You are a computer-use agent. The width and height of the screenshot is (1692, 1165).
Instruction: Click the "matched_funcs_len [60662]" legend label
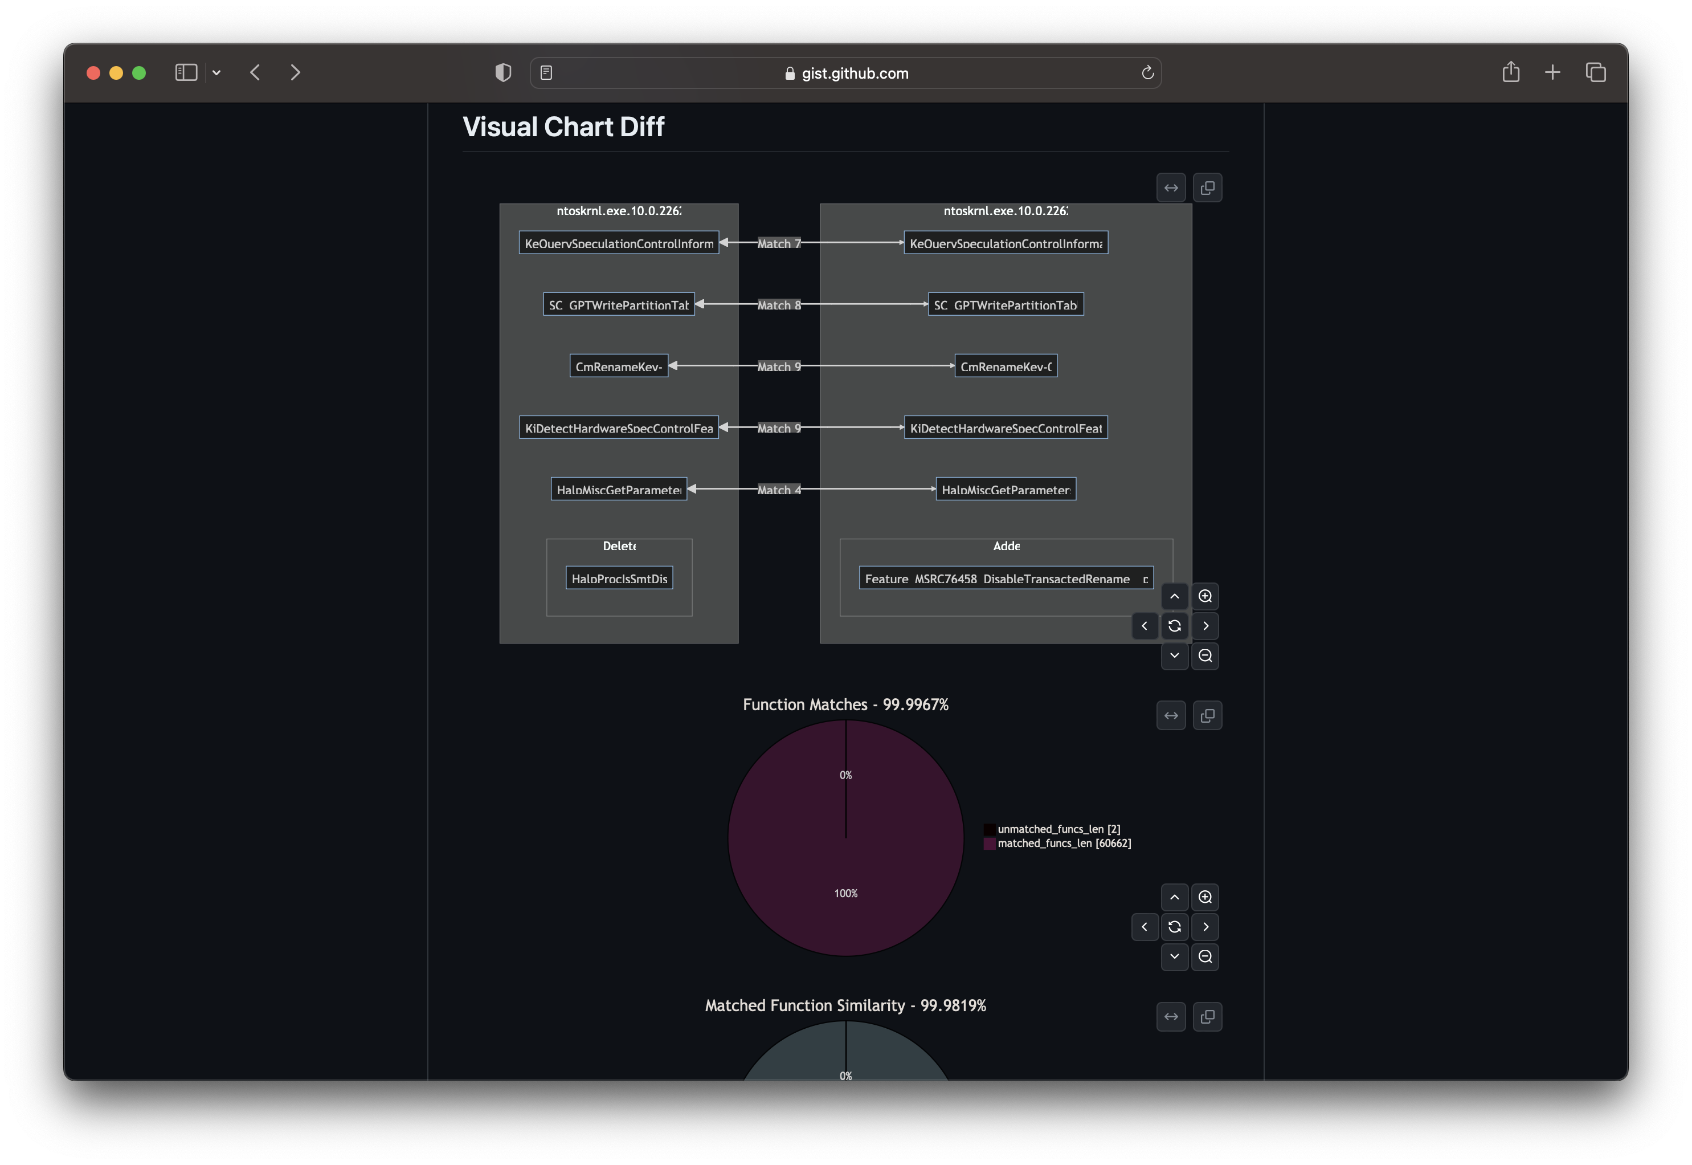[x=1065, y=844]
